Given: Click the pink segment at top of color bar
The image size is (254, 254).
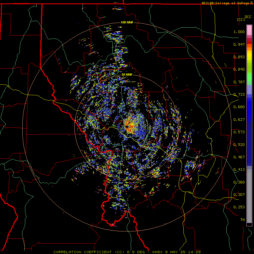Looking at the screenshot, I should pyautogui.click(x=249, y=30).
